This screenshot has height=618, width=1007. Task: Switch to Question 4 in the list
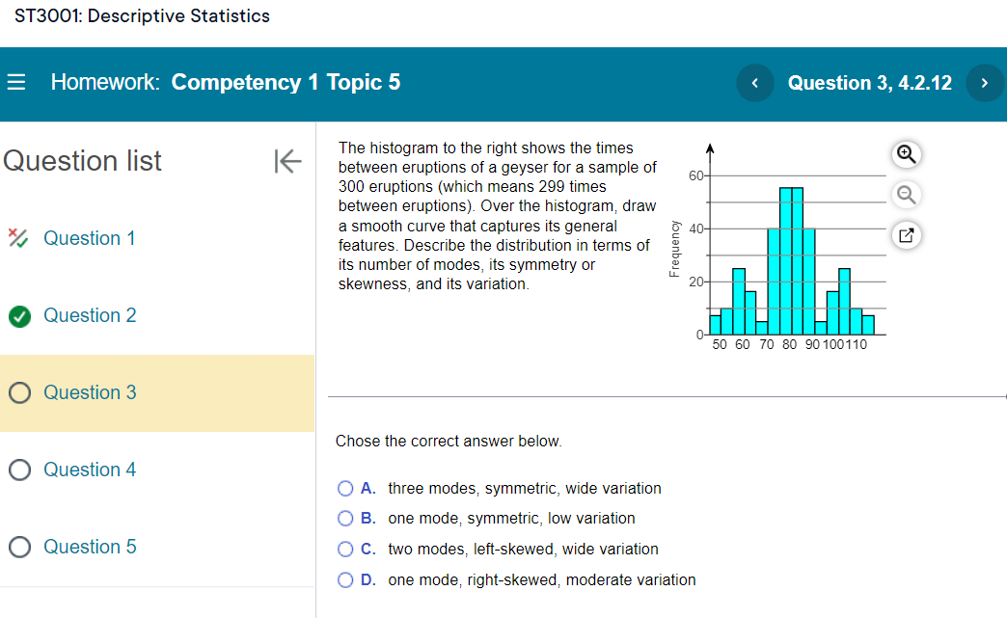89,470
